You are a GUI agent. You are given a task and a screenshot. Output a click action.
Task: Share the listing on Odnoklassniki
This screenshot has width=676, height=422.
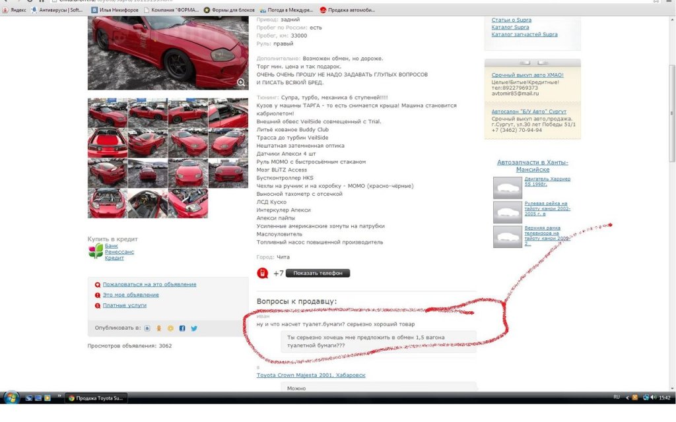coord(158,328)
